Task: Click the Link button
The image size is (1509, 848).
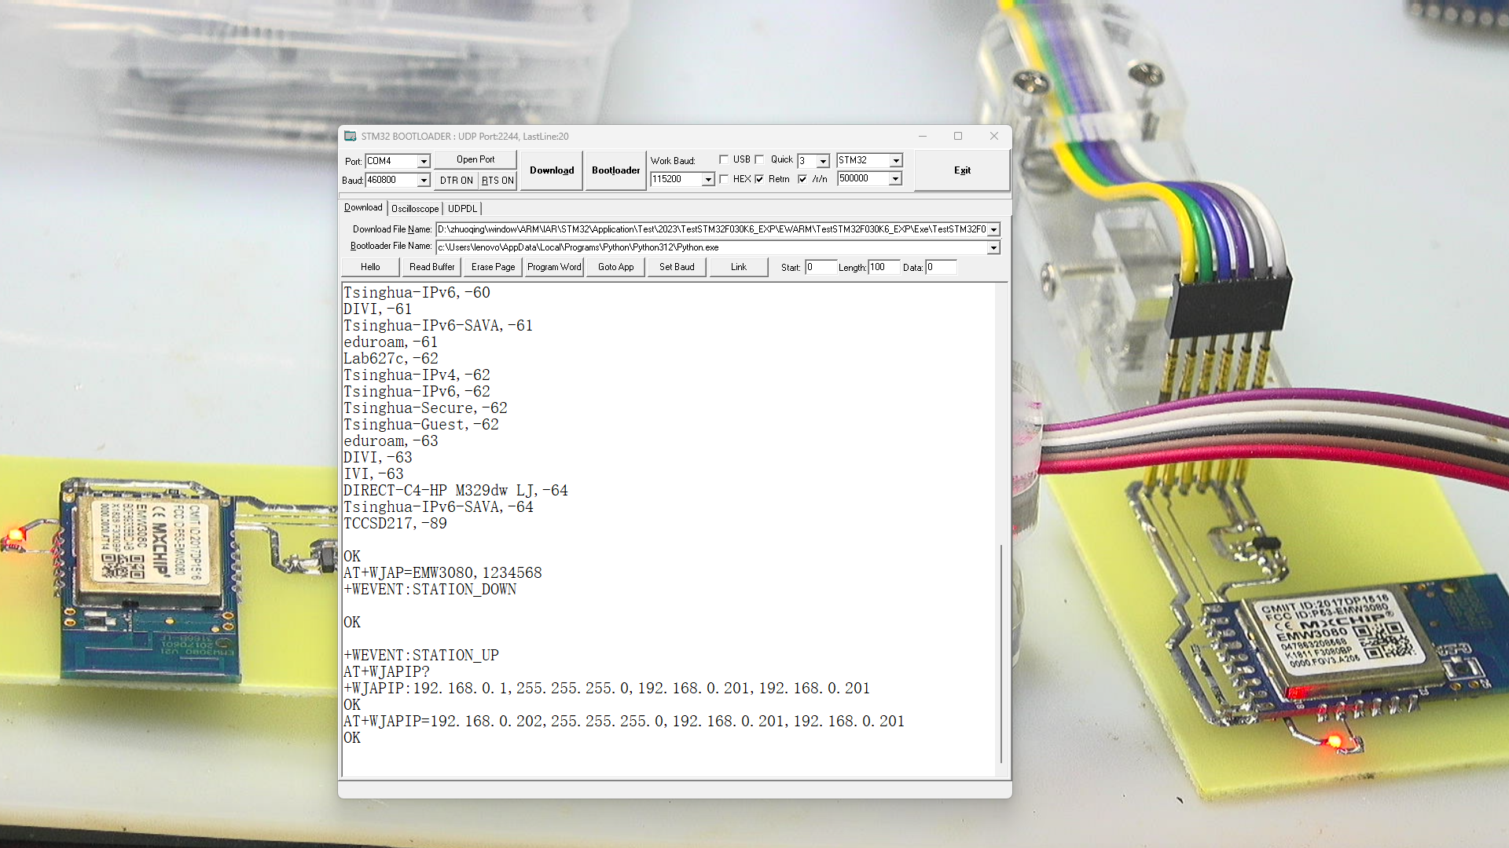Action: coord(738,267)
